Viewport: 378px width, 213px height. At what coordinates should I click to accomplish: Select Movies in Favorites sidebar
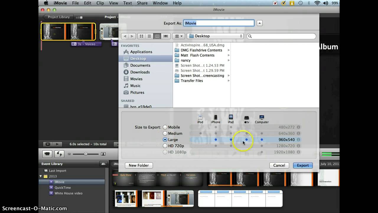(136, 79)
